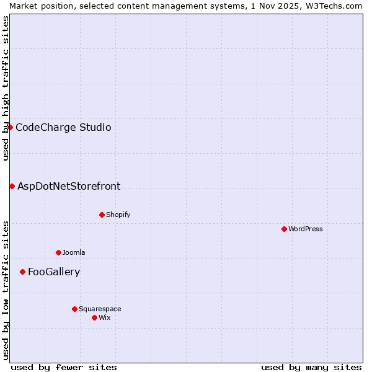
Task: Click the Squarespace red marker
Action: pyautogui.click(x=74, y=309)
